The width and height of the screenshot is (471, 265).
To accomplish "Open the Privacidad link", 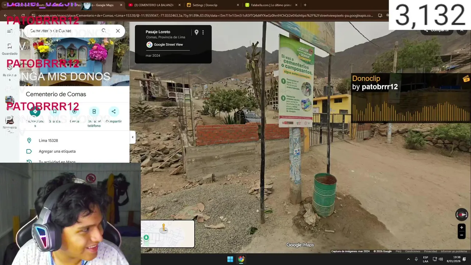I will [x=430, y=251].
